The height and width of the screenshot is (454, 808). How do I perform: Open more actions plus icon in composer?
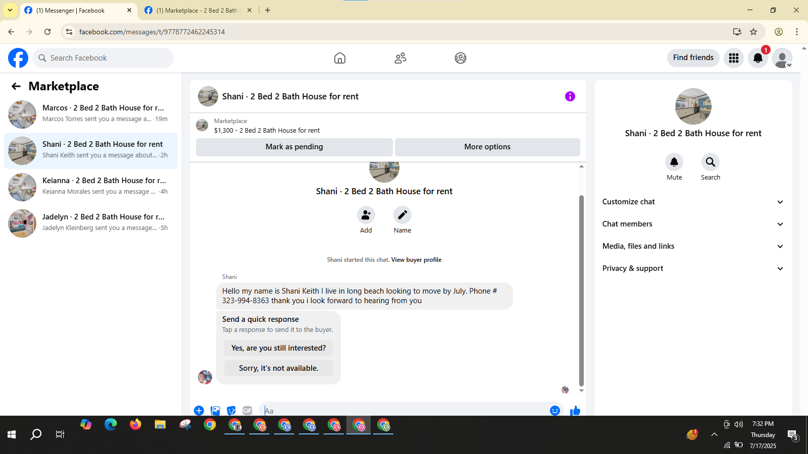pos(199,411)
